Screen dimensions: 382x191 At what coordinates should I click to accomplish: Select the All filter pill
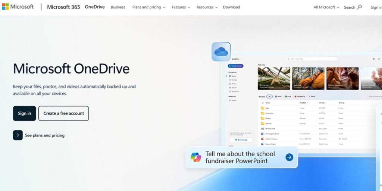click(269, 97)
